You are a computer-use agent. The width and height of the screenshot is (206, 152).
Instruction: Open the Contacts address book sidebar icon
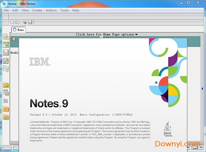[x=6, y=53]
